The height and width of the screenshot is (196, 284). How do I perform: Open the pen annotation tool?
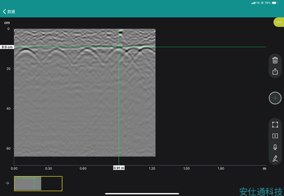(x=275, y=158)
